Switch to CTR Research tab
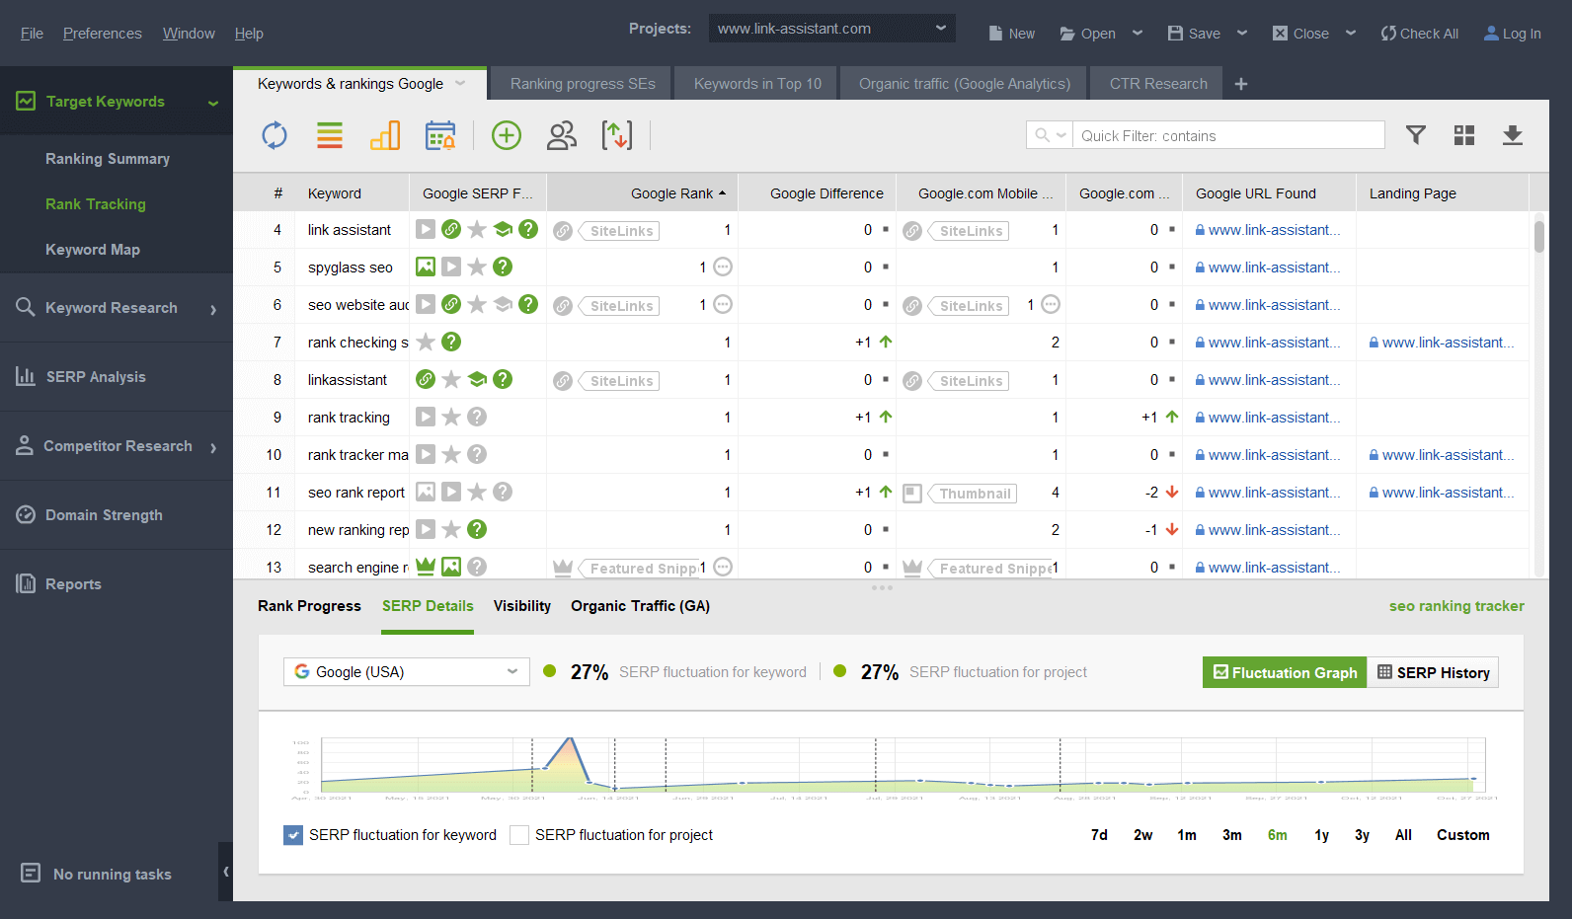Viewport: 1572px width, 919px height. [1158, 84]
